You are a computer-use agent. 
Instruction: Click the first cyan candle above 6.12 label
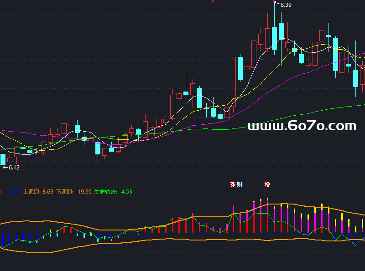tap(3, 159)
